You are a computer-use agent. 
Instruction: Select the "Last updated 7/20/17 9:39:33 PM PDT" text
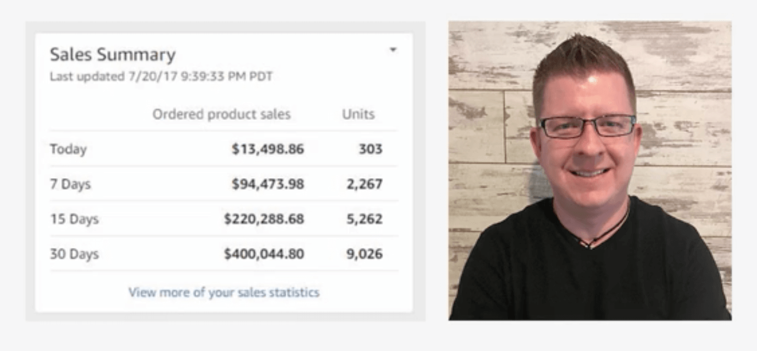click(161, 77)
